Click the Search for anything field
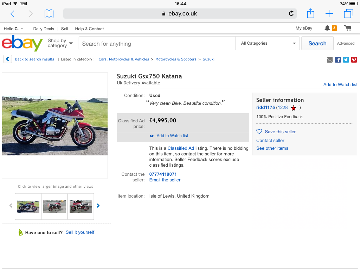This screenshot has width=360, height=270. [x=157, y=44]
